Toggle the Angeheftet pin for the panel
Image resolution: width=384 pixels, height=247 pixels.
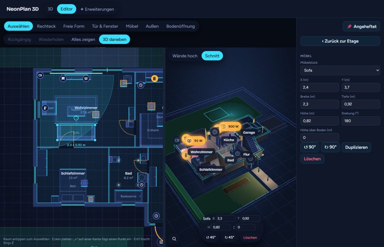361,26
